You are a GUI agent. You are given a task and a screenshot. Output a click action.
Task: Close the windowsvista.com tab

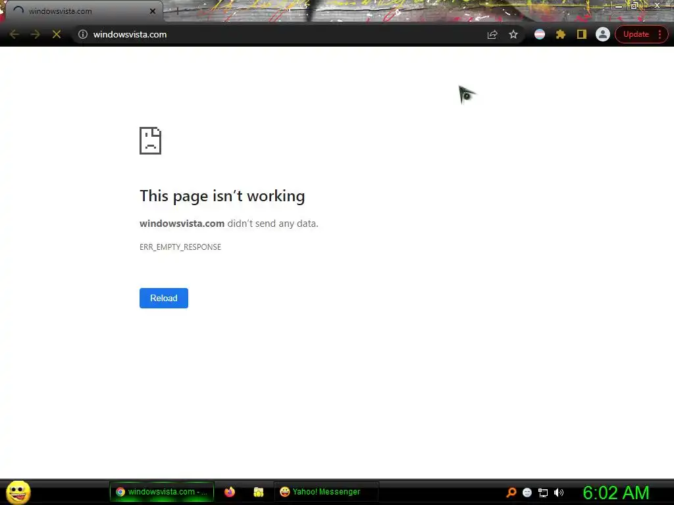click(153, 11)
